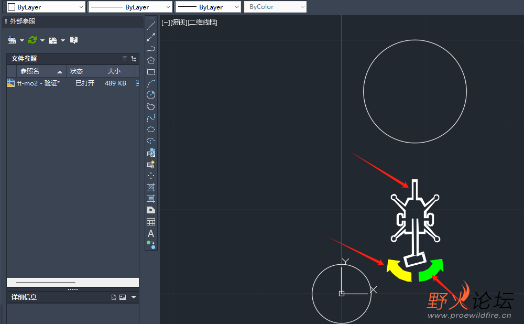Toggle preview mode in details panel
524x324 pixels.
point(123,297)
